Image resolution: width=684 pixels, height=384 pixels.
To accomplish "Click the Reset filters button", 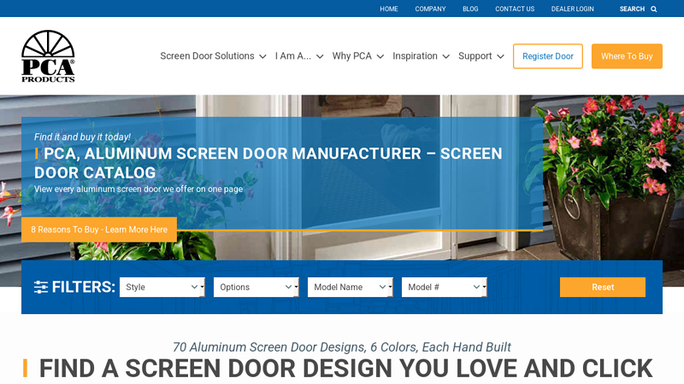I will click(x=603, y=288).
